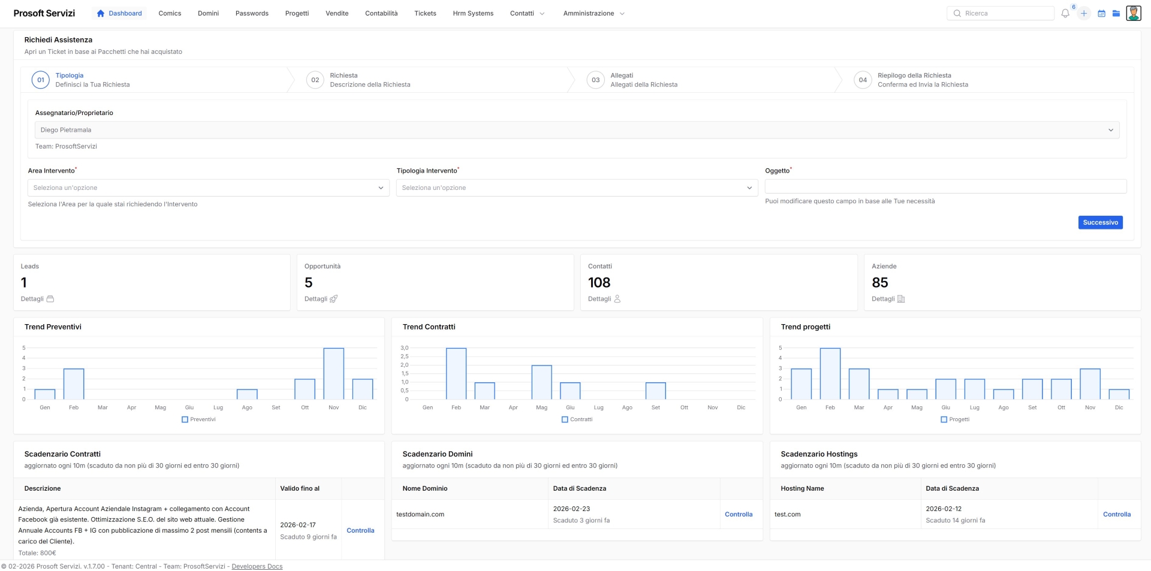
Task: Click the plus add-new icon in header
Action: [1084, 13]
